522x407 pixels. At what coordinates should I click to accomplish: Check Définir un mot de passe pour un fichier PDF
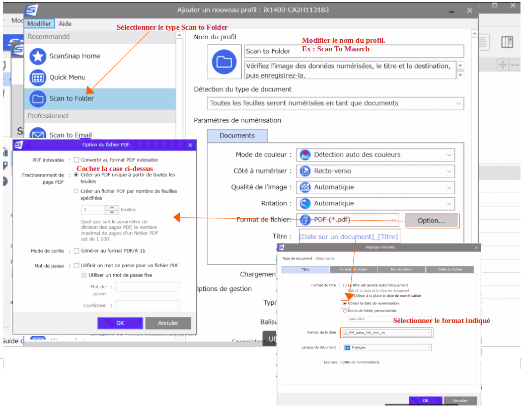pos(76,266)
